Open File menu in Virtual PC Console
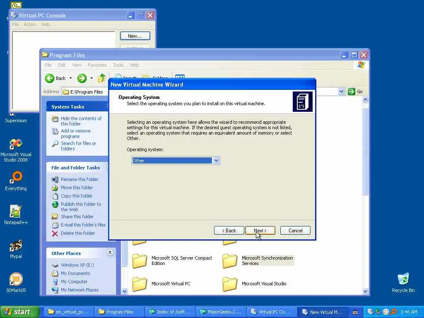Image resolution: width=424 pixels, height=318 pixels. [x=15, y=24]
